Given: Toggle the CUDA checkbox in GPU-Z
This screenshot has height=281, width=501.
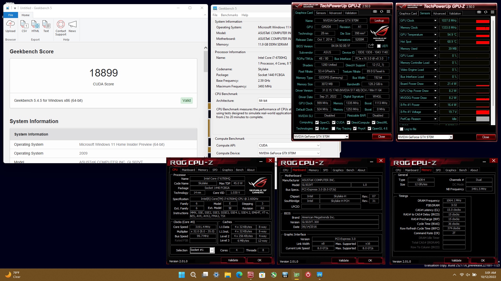Looking at the screenshot, I should point(333,123).
